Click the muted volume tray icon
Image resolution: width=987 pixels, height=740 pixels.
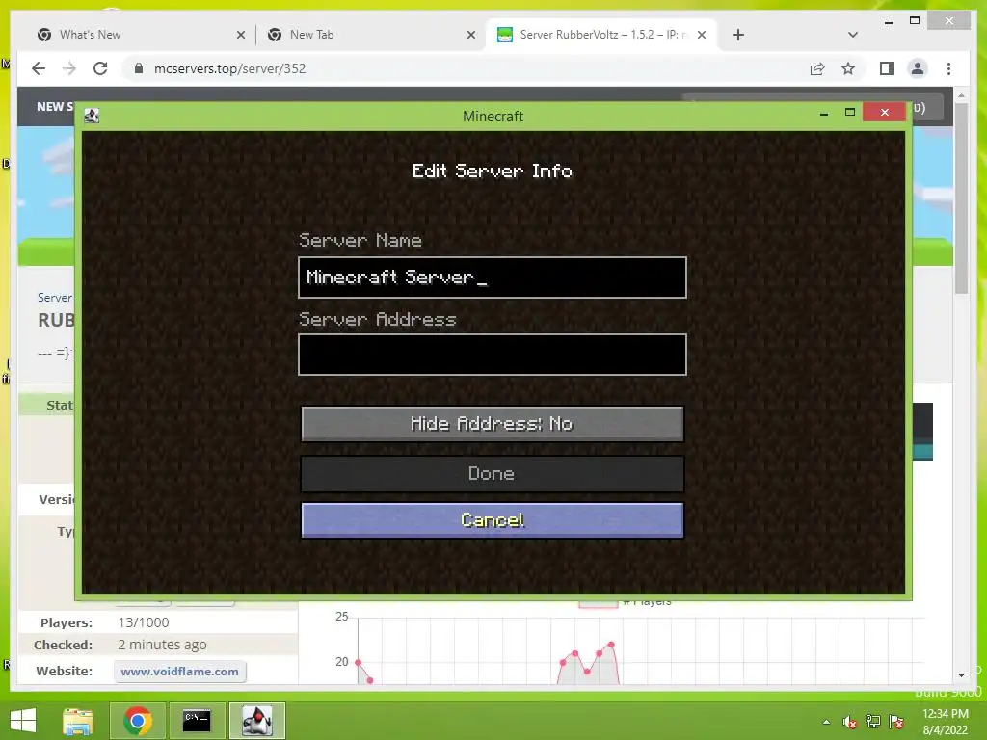click(x=850, y=722)
